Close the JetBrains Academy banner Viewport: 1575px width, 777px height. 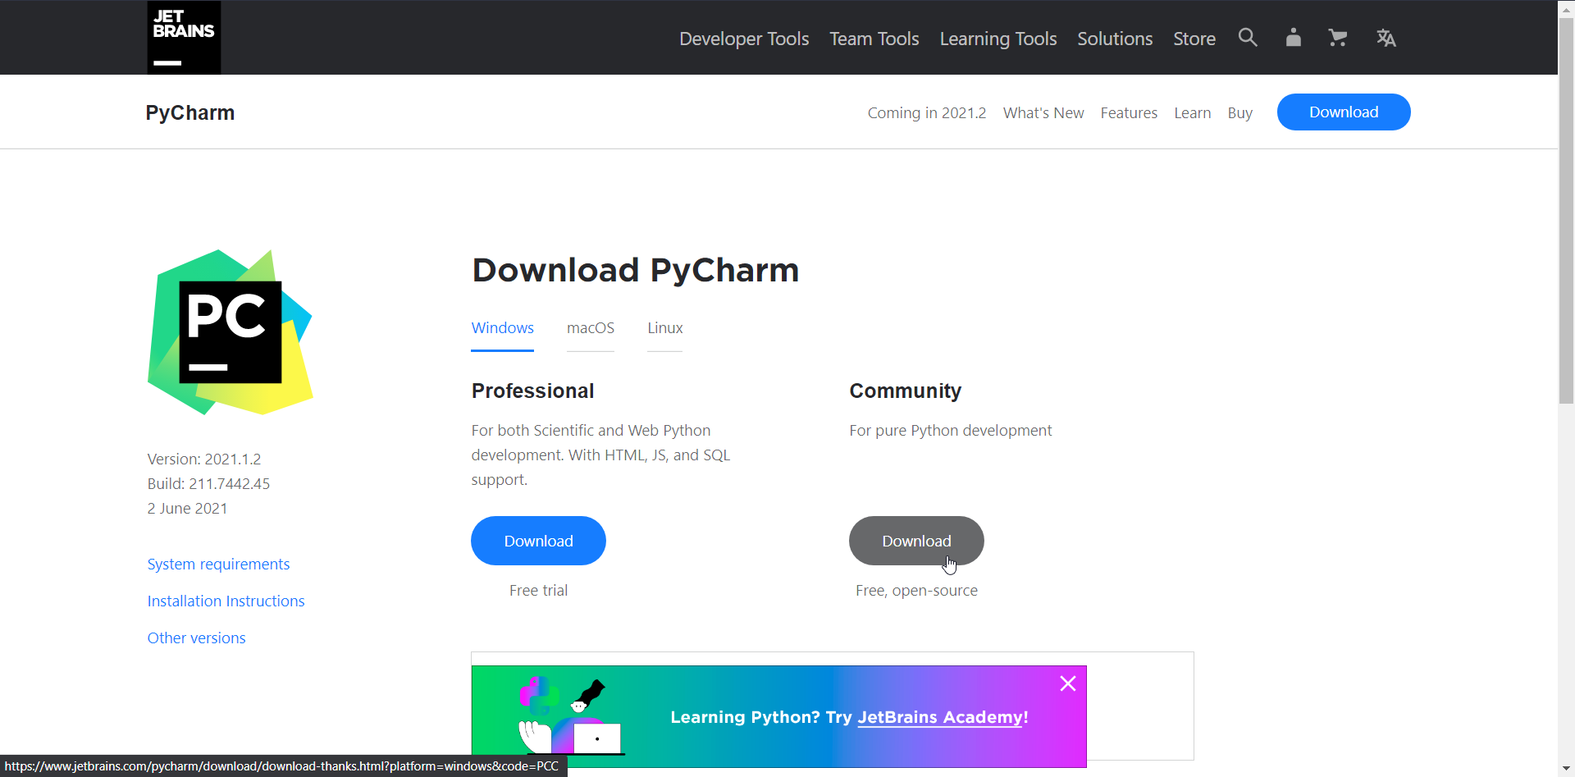[1068, 683]
